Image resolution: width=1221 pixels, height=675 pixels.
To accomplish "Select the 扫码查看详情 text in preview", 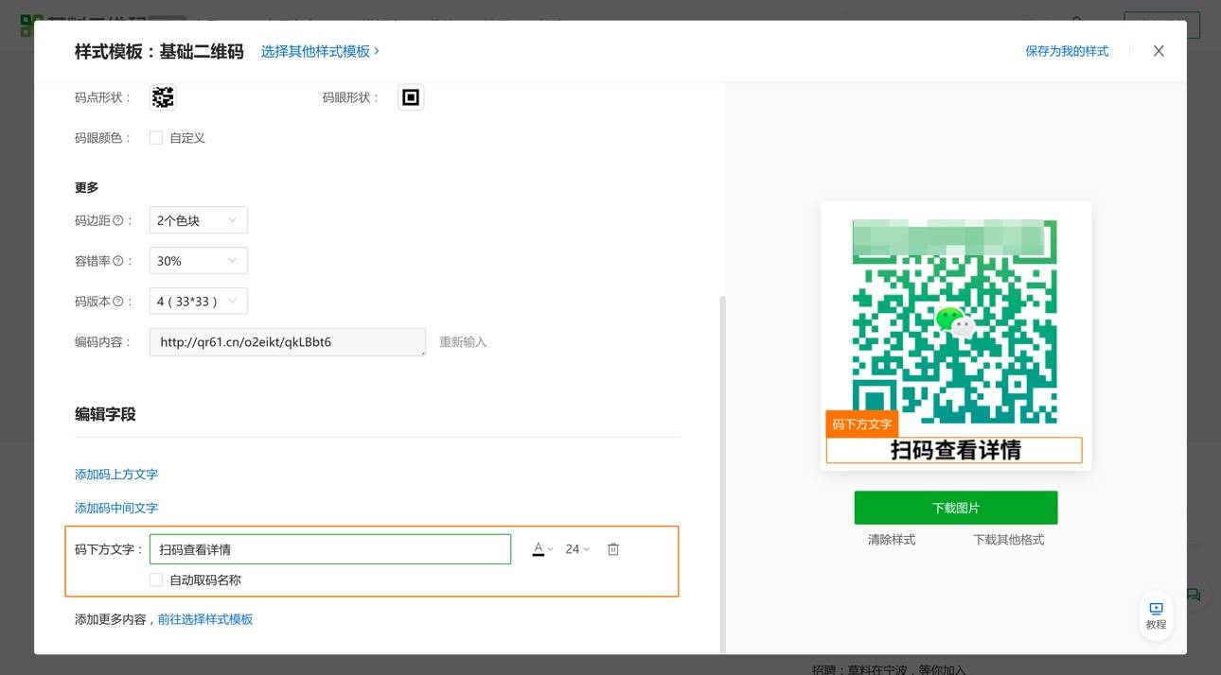I will pos(955,451).
